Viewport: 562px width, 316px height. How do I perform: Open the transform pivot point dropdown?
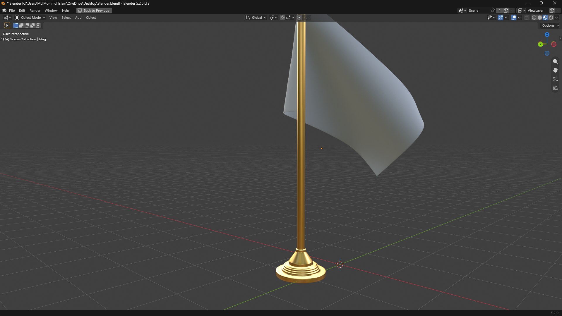click(273, 18)
